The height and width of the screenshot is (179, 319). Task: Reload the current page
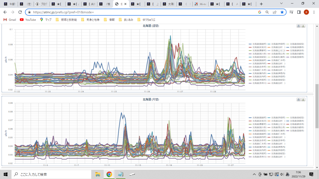20,12
